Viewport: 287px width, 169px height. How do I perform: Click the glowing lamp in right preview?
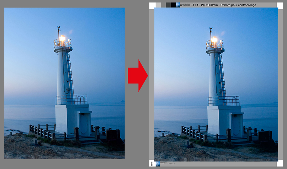click(214, 40)
